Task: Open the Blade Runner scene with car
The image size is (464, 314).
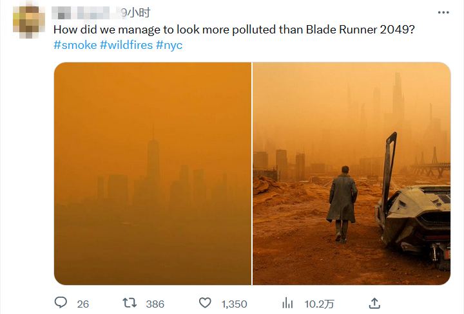Action: click(351, 174)
